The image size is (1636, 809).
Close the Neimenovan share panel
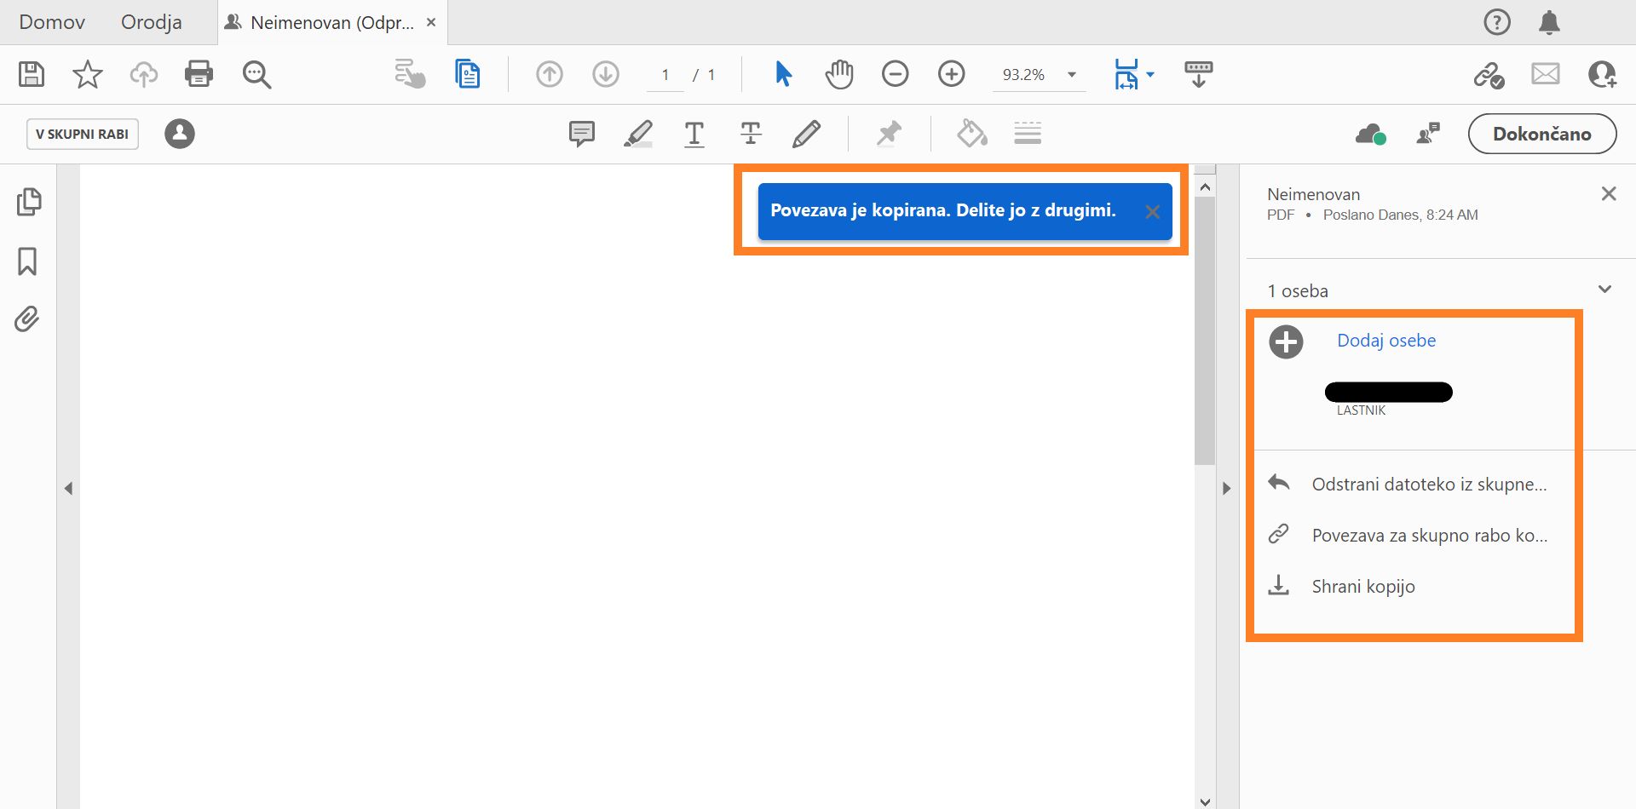coord(1609,194)
